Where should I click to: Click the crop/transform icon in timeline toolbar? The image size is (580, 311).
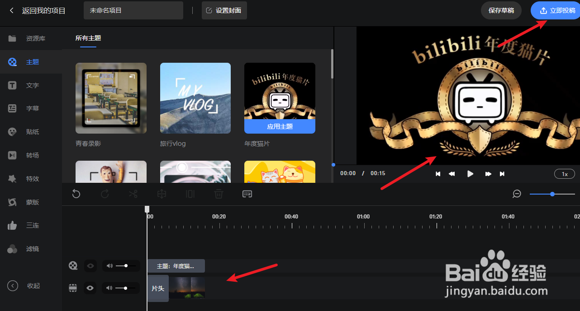tap(162, 194)
